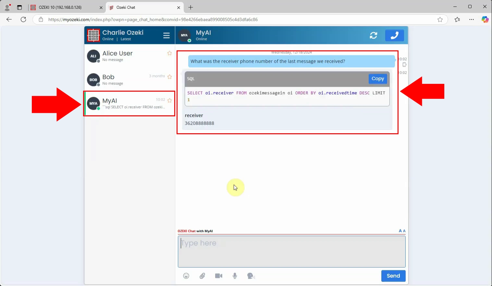
Task: Open Copilot in browser
Action: pos(485,19)
